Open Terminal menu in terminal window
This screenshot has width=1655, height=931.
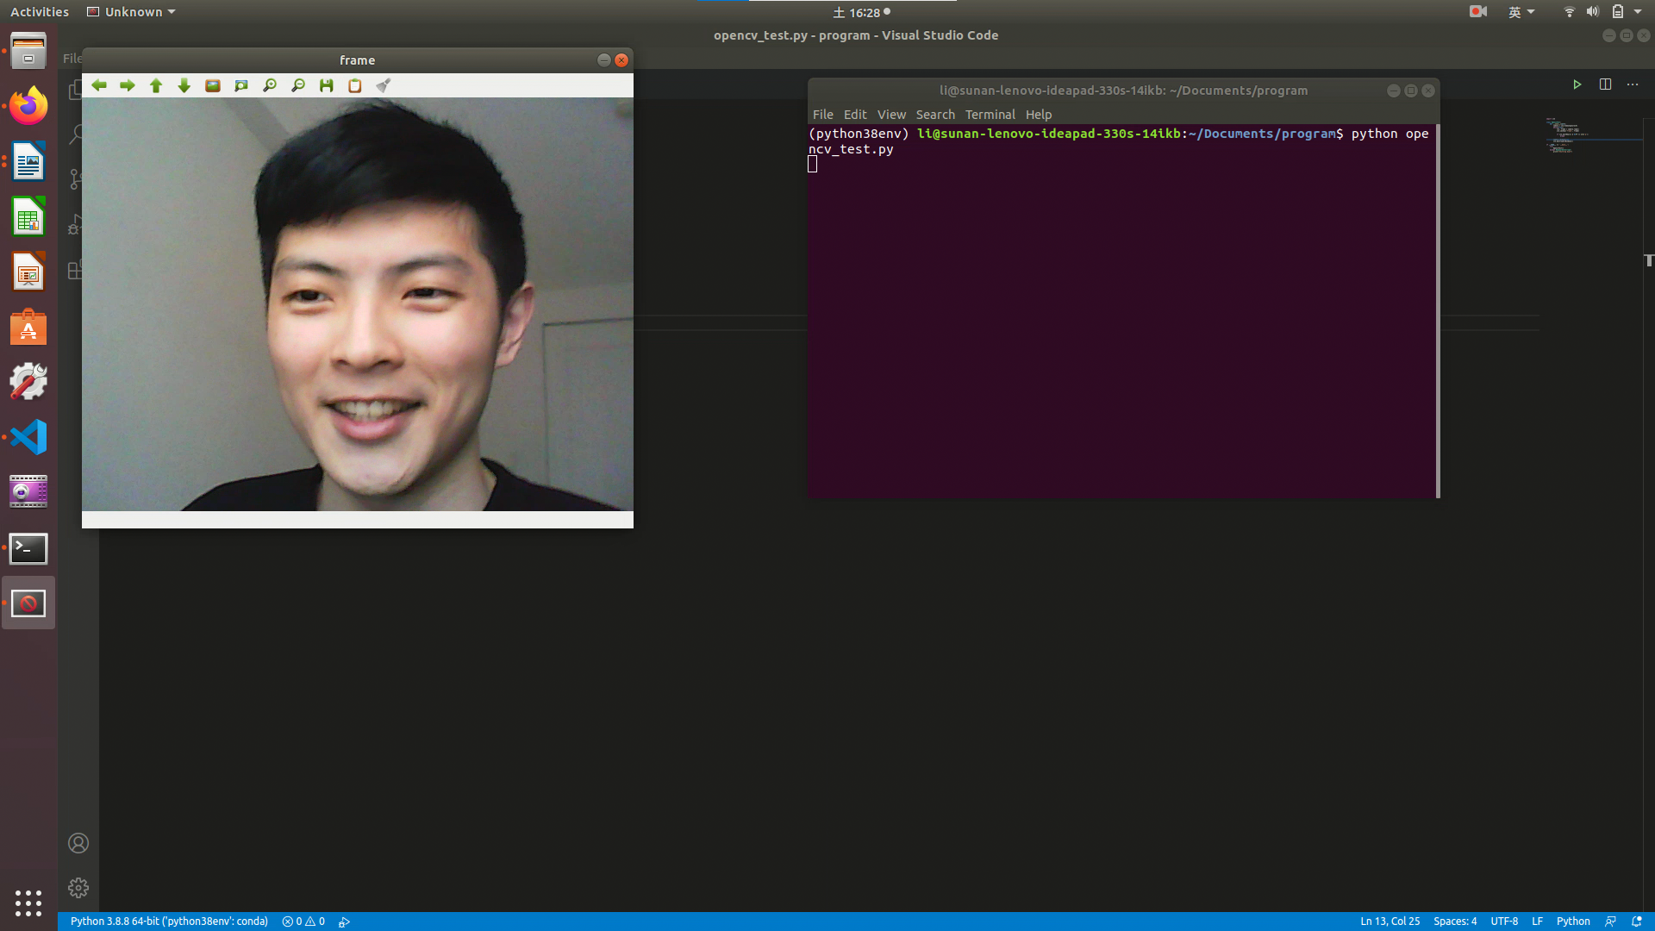click(990, 115)
